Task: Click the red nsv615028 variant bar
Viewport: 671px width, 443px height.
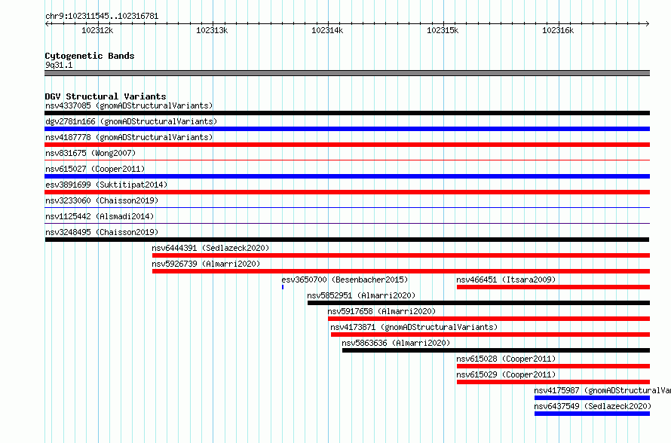Action: 553,366
